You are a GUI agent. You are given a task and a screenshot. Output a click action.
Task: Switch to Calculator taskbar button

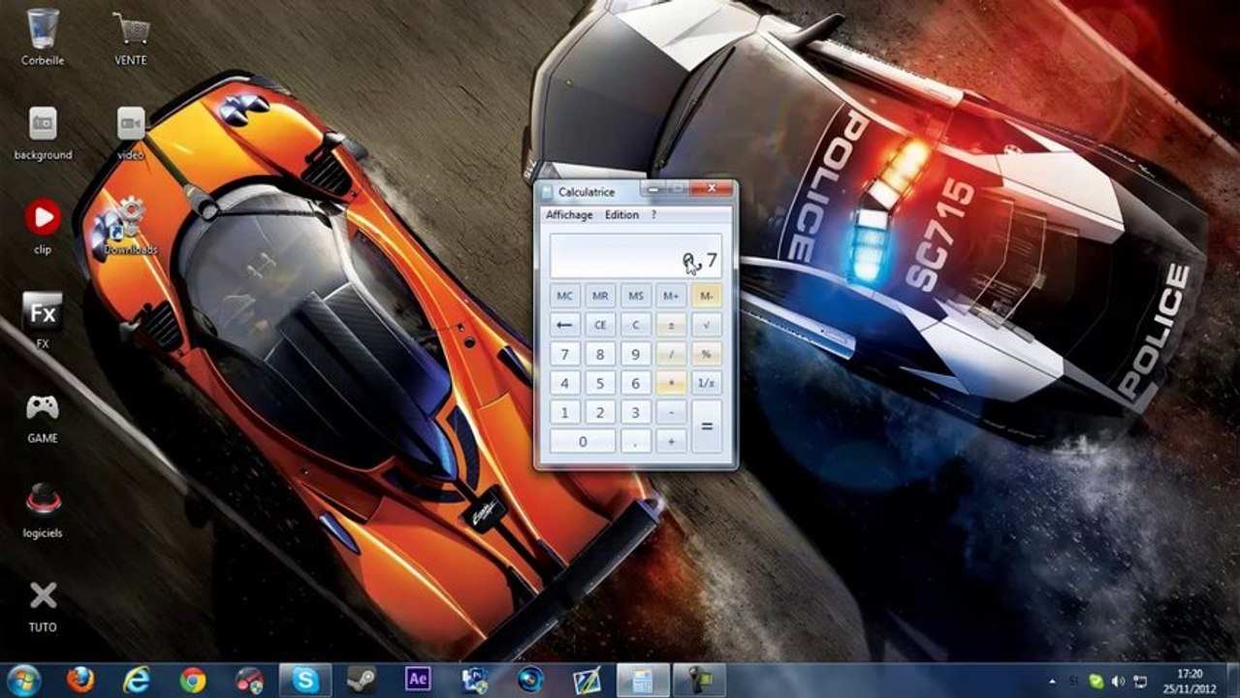tap(643, 680)
